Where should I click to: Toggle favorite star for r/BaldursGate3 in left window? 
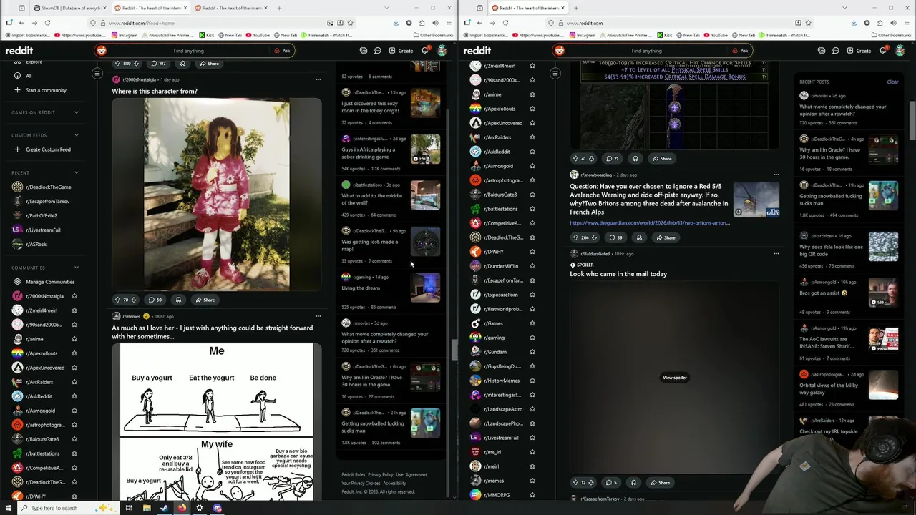point(74,439)
